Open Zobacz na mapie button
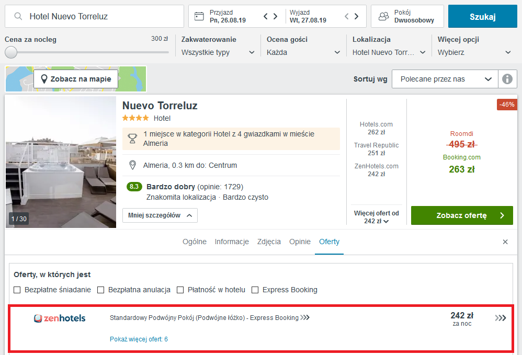Viewport: 522px width, 355px height. tap(76, 79)
